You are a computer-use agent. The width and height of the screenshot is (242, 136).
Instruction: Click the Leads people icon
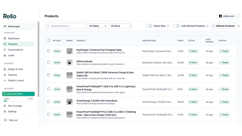5,55
